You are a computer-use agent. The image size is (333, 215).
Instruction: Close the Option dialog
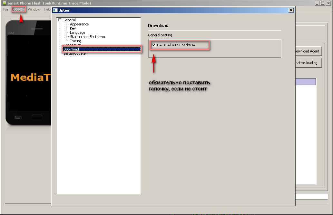click(291, 10)
